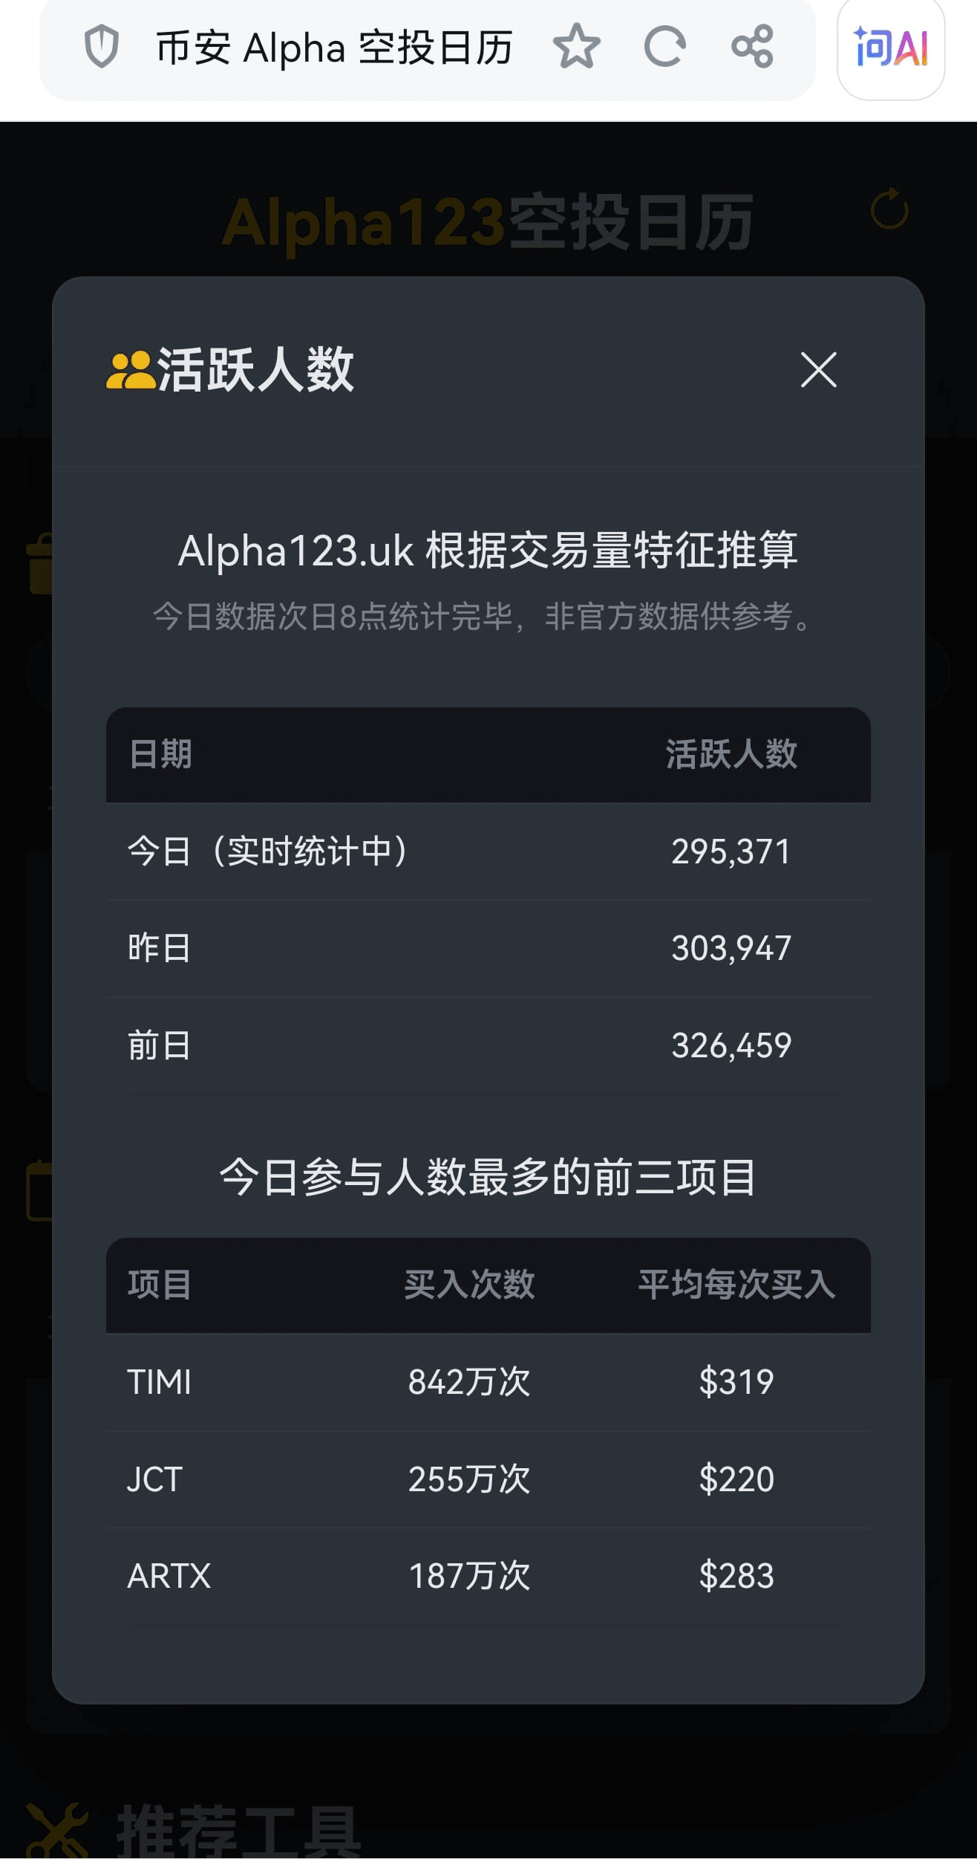The image size is (977, 1859).
Task: Click the yellow refresh icon beside Alpha123空投日历
Action: tap(889, 209)
